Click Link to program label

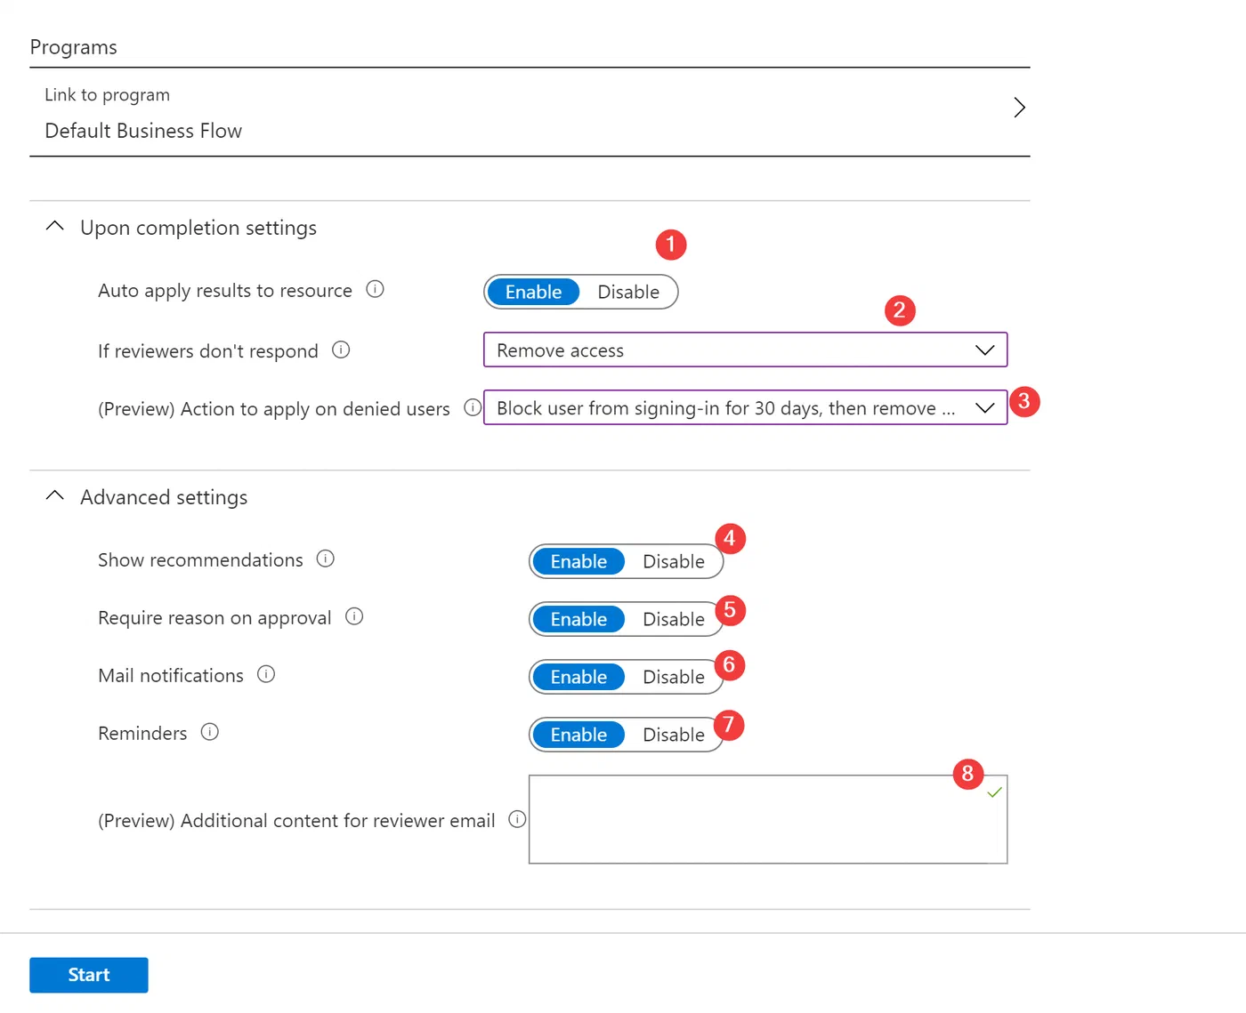tap(107, 94)
